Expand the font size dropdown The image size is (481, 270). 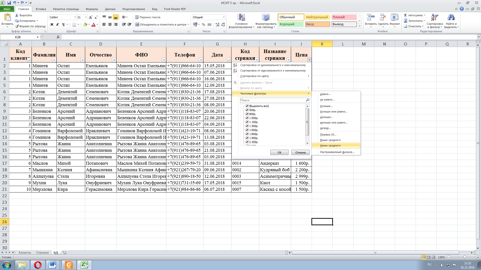pyautogui.click(x=86, y=17)
